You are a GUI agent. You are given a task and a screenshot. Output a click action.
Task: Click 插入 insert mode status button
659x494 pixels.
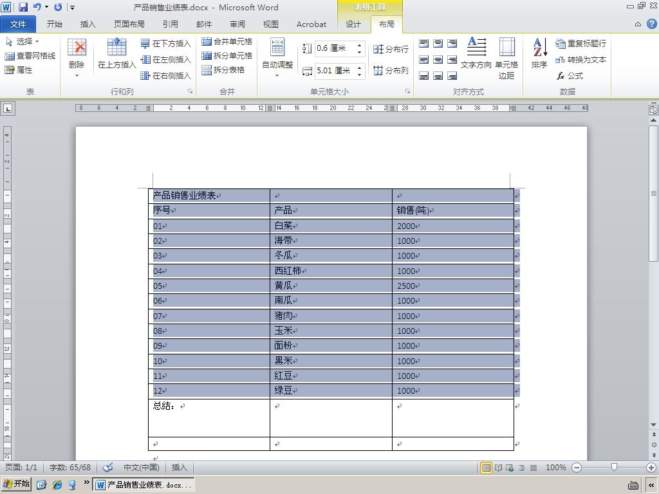[x=179, y=468]
